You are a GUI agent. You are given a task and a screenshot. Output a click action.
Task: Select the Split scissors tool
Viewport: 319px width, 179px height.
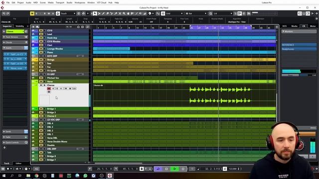pos(112,13)
